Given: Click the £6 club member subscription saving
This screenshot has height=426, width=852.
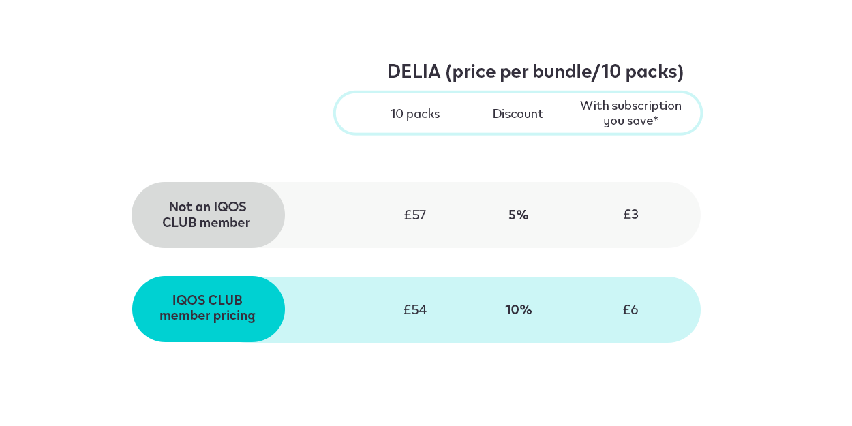Looking at the screenshot, I should point(630,309).
